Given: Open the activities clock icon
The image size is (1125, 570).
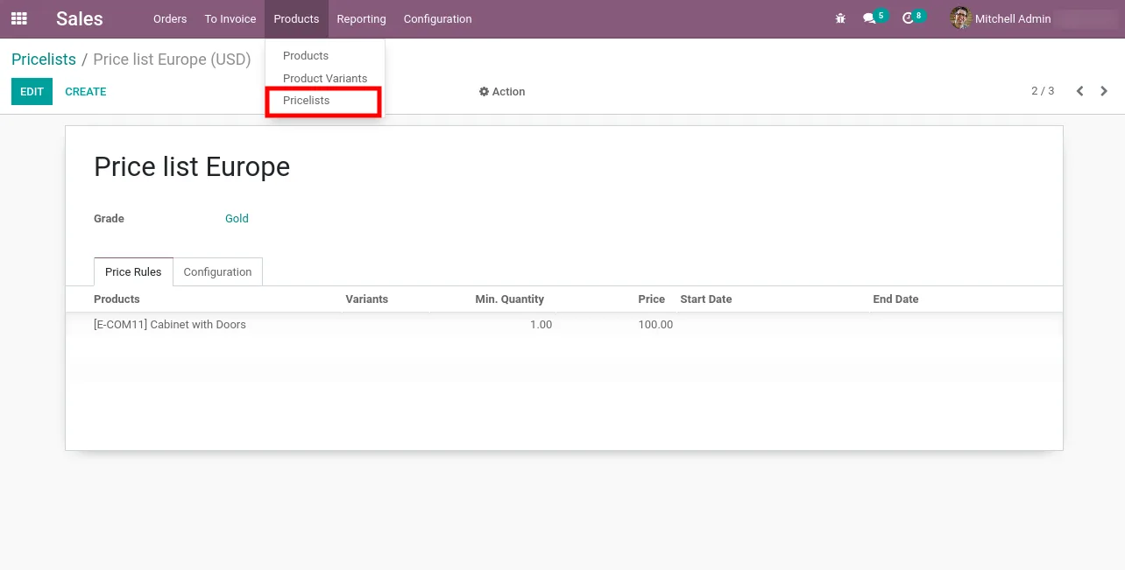Looking at the screenshot, I should tap(908, 18).
